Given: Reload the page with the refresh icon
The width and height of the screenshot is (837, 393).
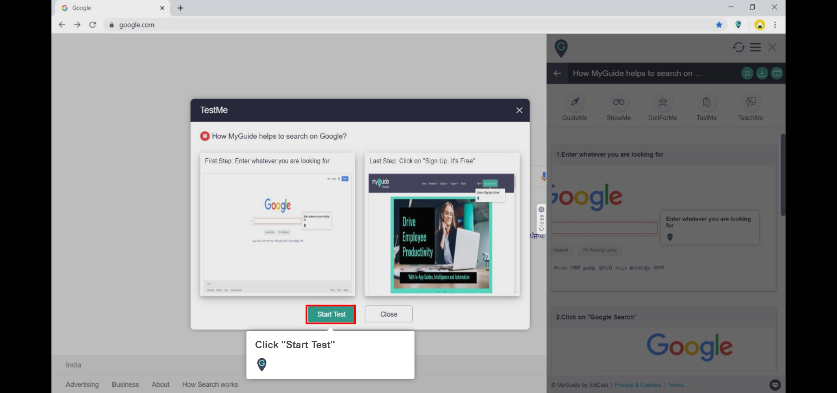Looking at the screenshot, I should tap(92, 25).
